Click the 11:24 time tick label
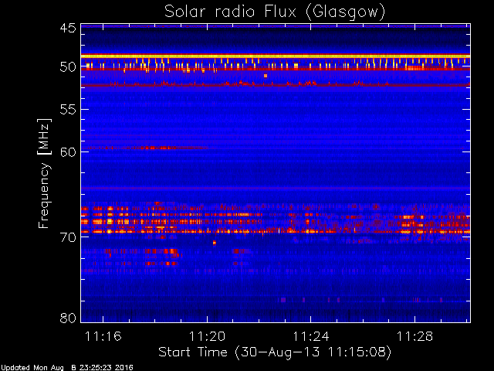Image resolution: width=494 pixels, height=371 pixels. coord(311,336)
